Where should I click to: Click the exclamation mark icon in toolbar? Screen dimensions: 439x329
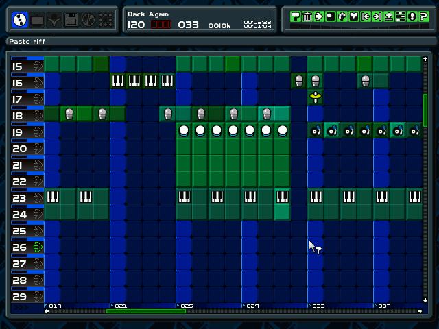[x=412, y=16]
